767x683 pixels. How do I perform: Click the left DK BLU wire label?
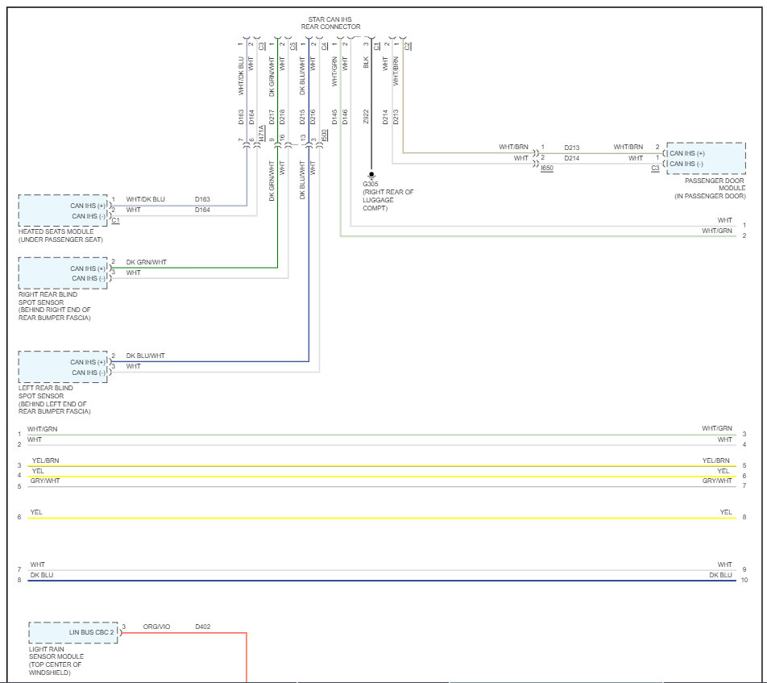coord(42,575)
